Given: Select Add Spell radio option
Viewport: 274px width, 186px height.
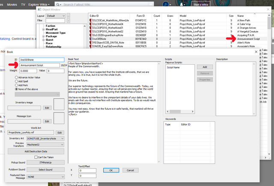Looking at the screenshot, I should (x=16, y=81).
